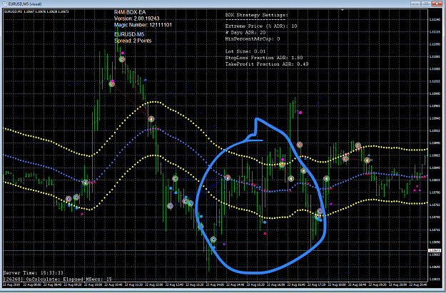Click the 'OnCalculate: Elapsed MSecs' status line
446x293 pixels.
pyautogui.click(x=58, y=279)
